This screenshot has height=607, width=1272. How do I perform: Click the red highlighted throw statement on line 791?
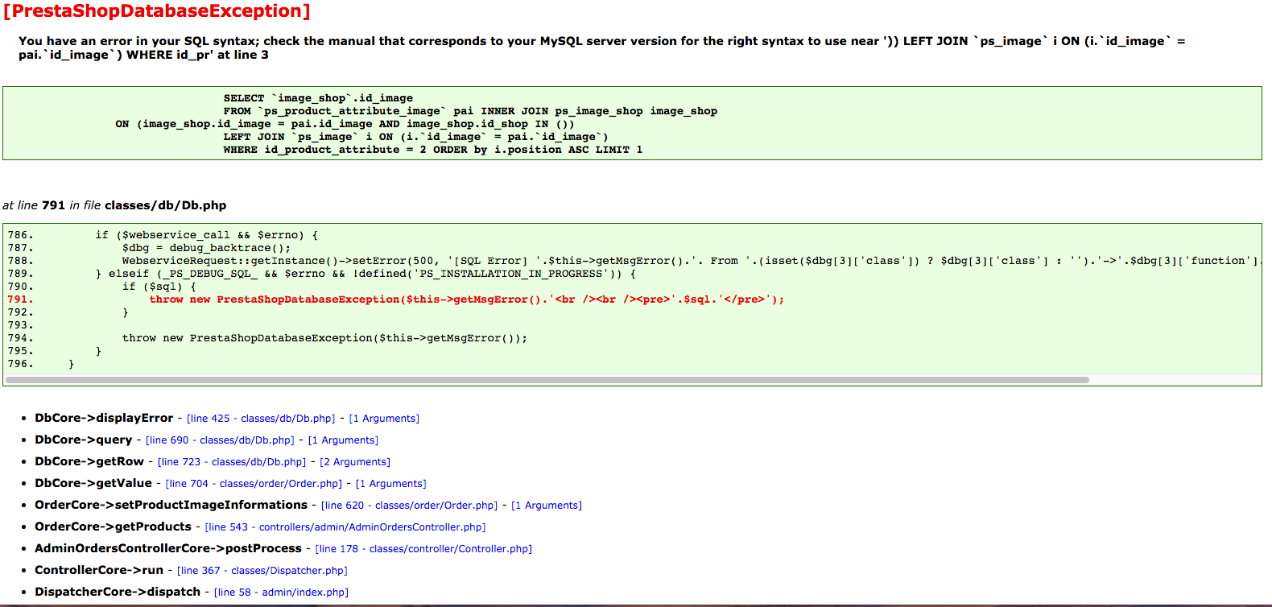466,299
